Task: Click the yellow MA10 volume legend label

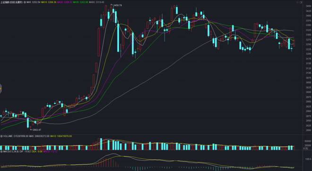Action: pos(61,136)
